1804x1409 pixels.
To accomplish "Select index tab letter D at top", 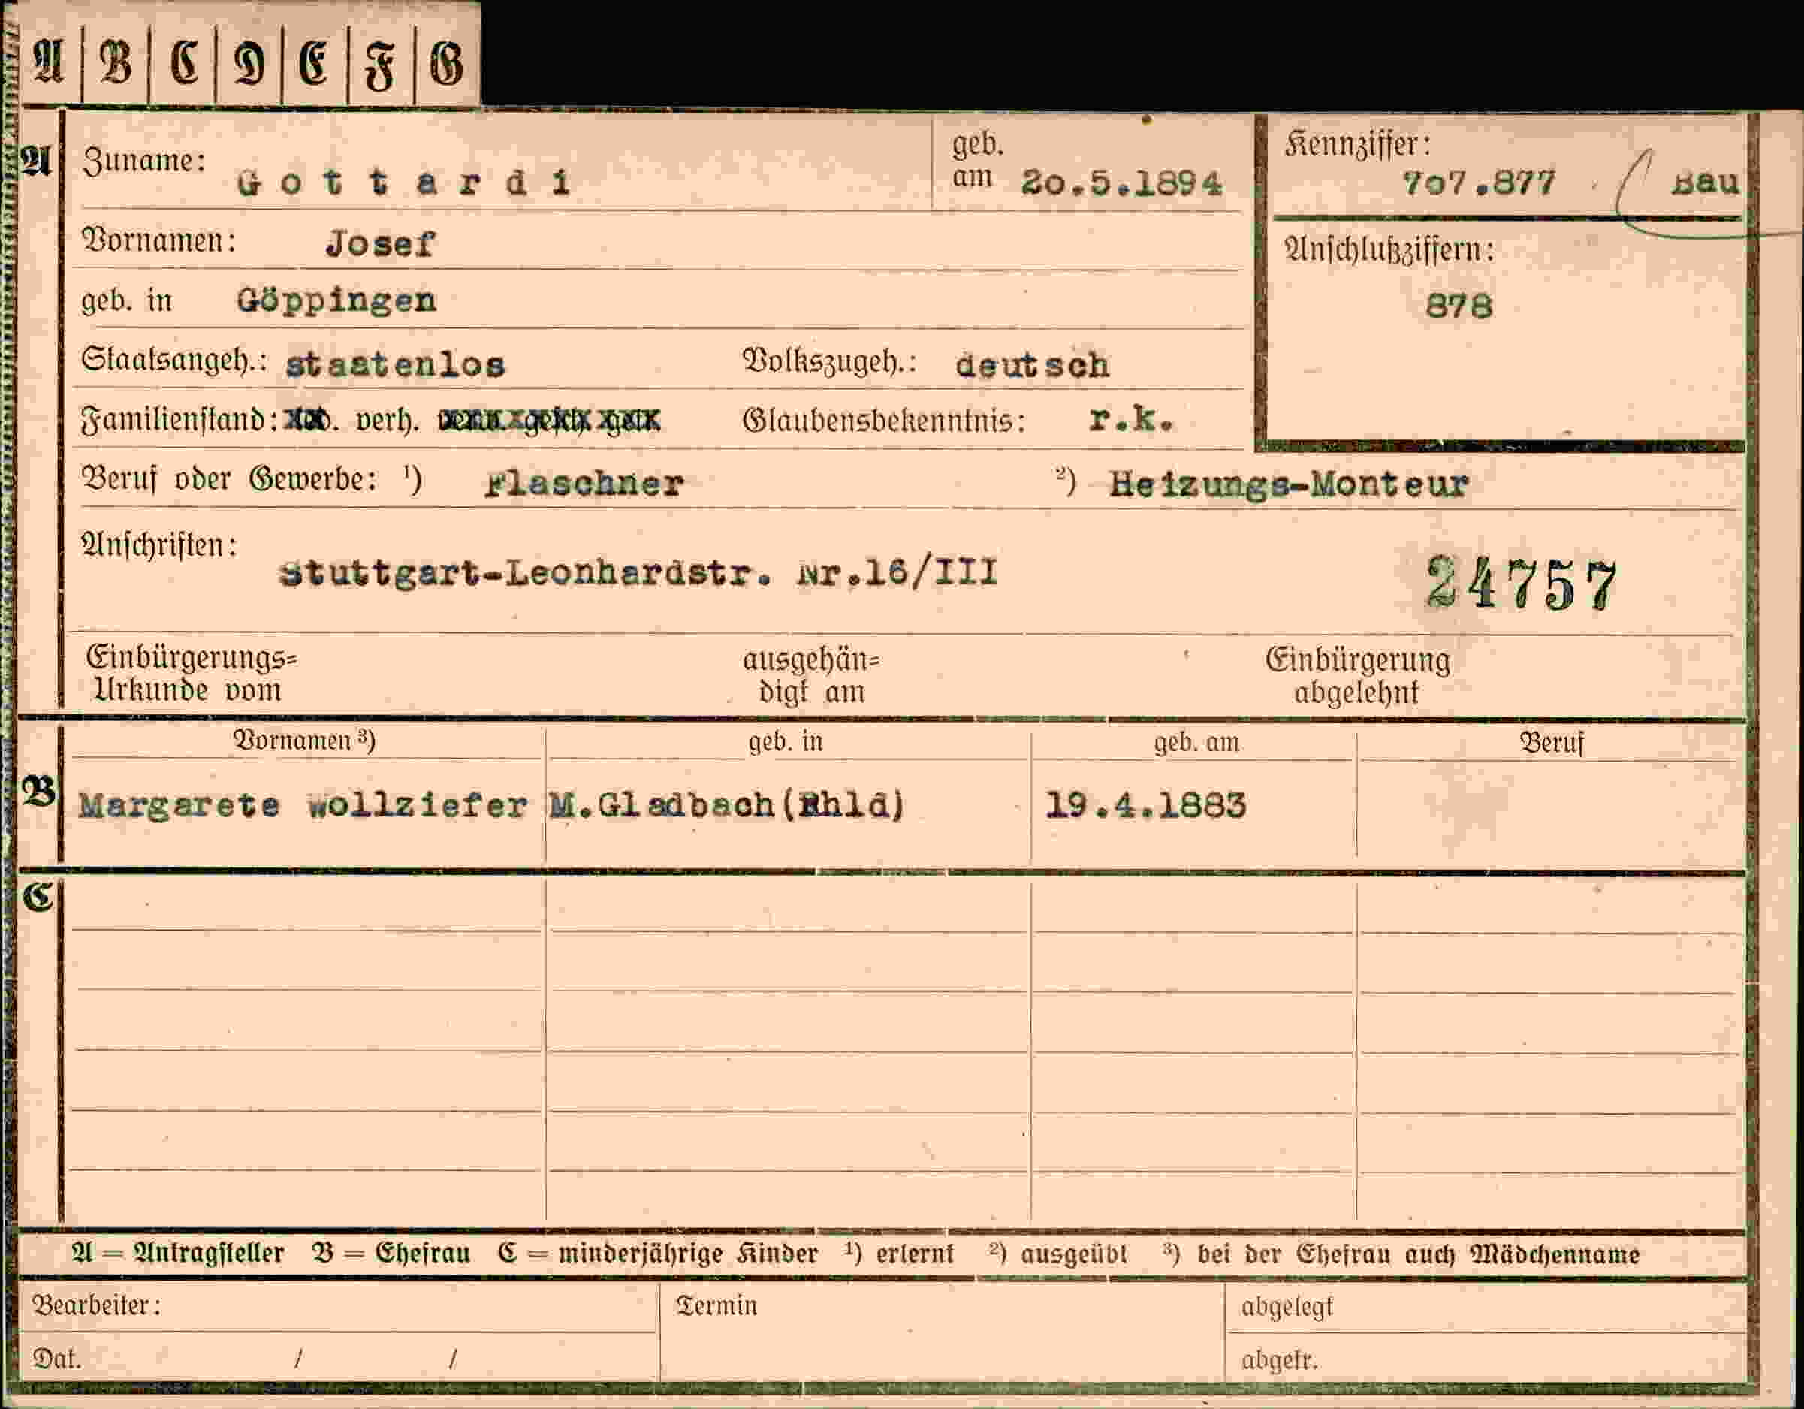I will [x=249, y=62].
